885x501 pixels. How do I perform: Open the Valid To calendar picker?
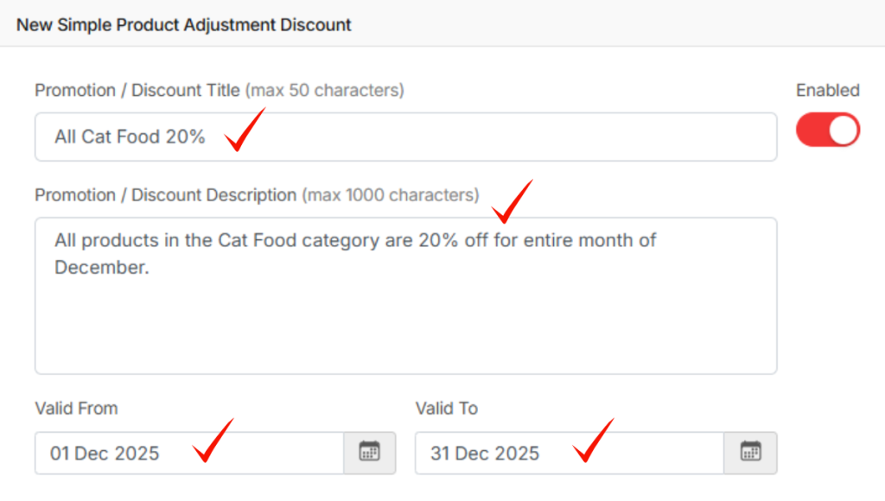click(x=750, y=453)
